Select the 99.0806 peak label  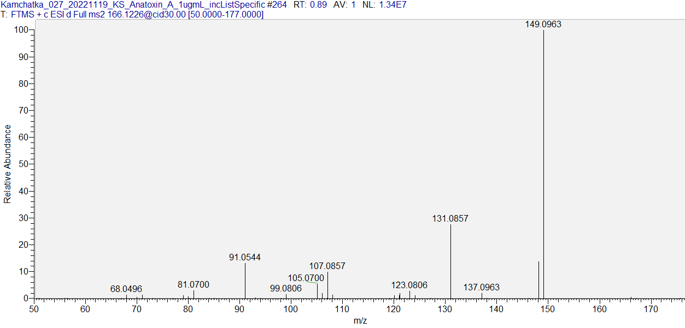[x=285, y=288]
